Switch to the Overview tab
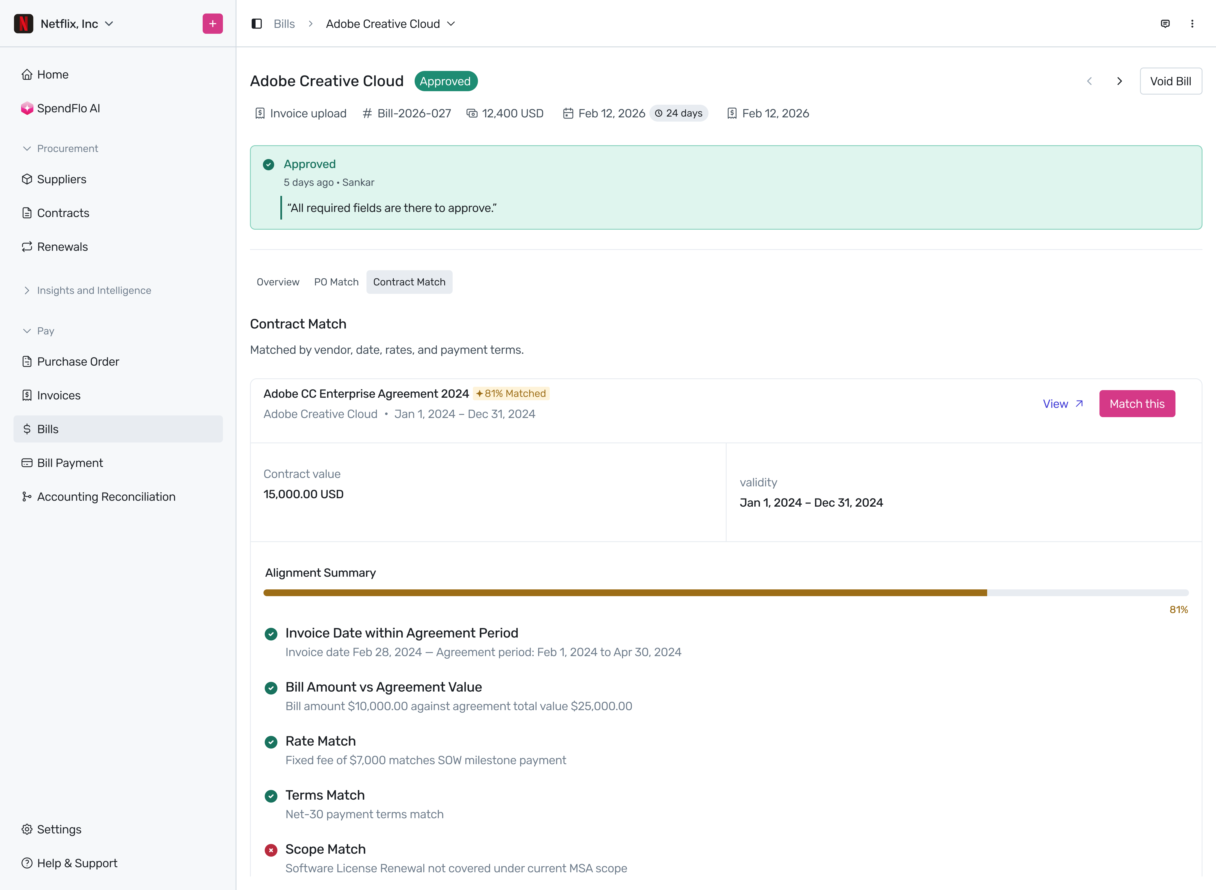 coord(278,282)
